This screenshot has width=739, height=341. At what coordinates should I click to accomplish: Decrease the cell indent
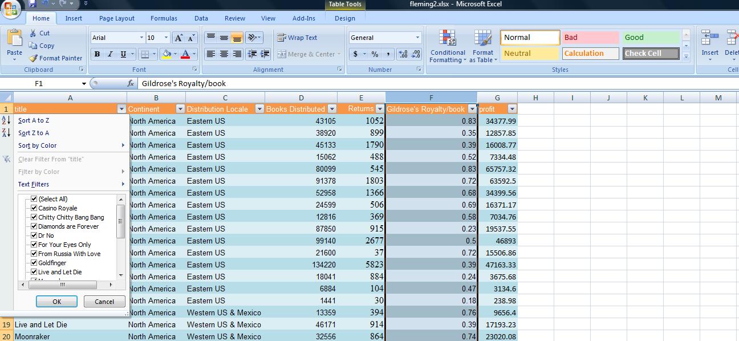[x=251, y=54]
